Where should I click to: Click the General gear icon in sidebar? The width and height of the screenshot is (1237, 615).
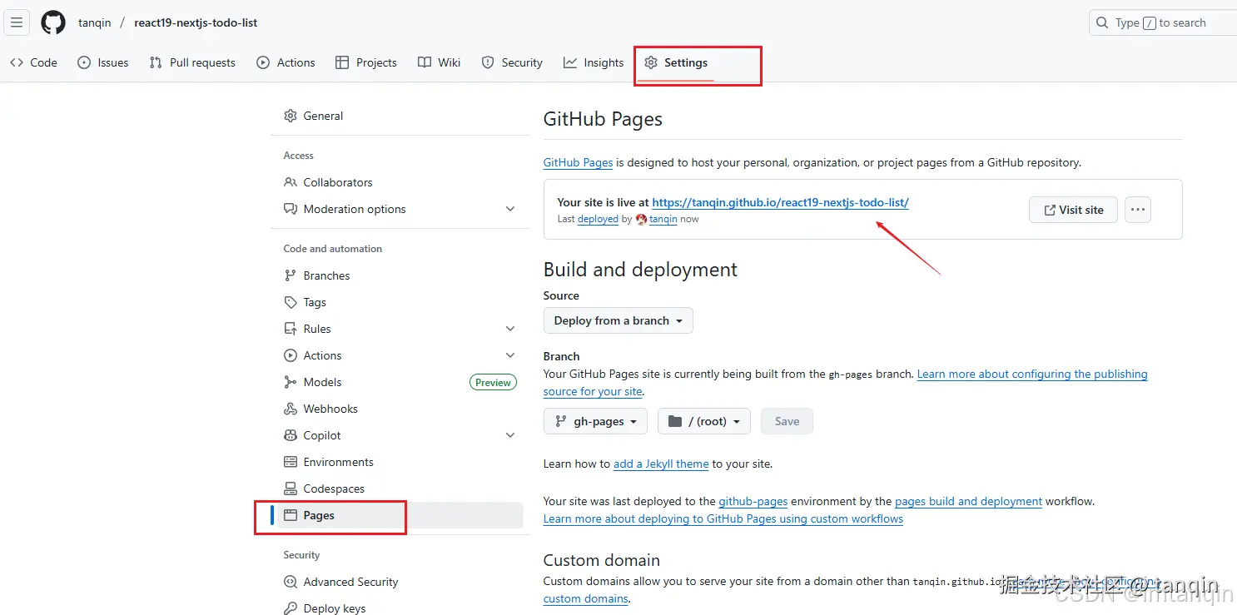[x=291, y=116]
